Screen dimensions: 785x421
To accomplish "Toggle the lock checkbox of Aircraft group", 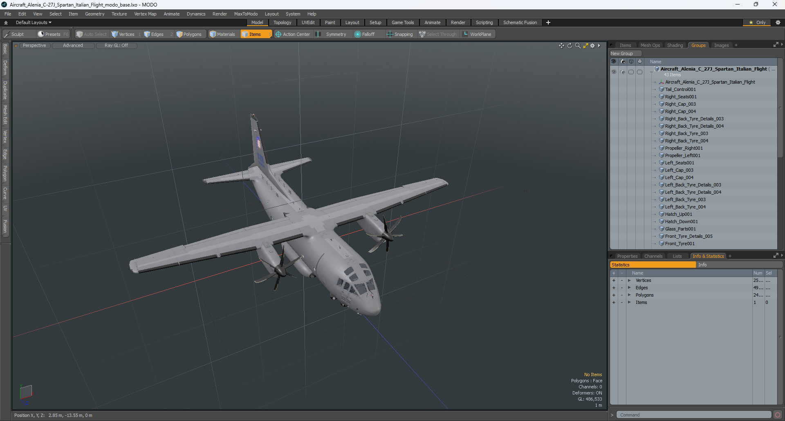I will 631,72.
